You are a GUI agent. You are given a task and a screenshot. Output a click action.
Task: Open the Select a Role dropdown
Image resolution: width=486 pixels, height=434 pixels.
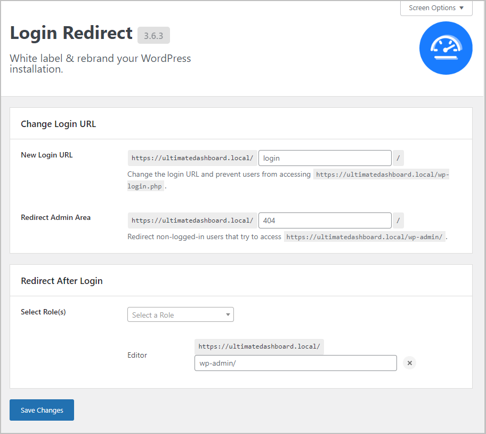coord(181,314)
